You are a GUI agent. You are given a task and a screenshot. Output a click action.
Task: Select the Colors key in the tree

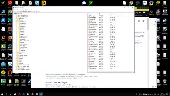click(22, 28)
